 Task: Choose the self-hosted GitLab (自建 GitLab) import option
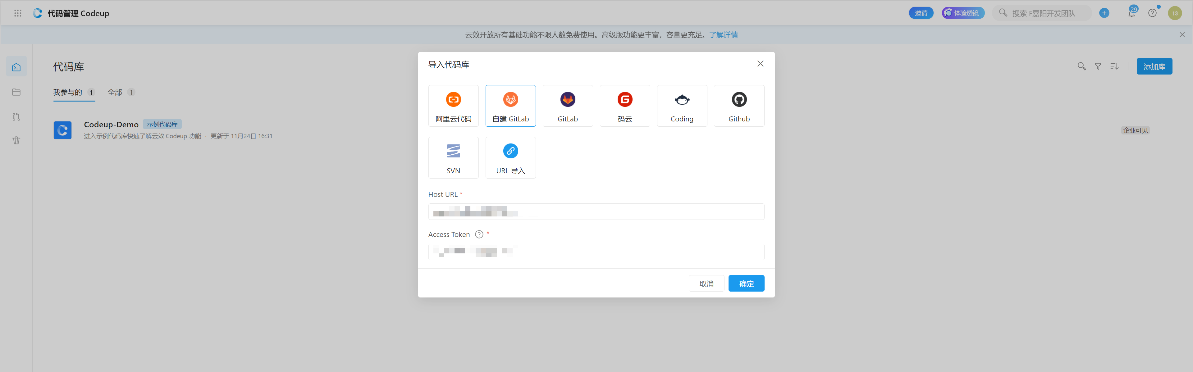pos(510,106)
